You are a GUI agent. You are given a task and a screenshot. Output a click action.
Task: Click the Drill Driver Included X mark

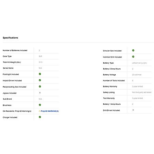133,110
